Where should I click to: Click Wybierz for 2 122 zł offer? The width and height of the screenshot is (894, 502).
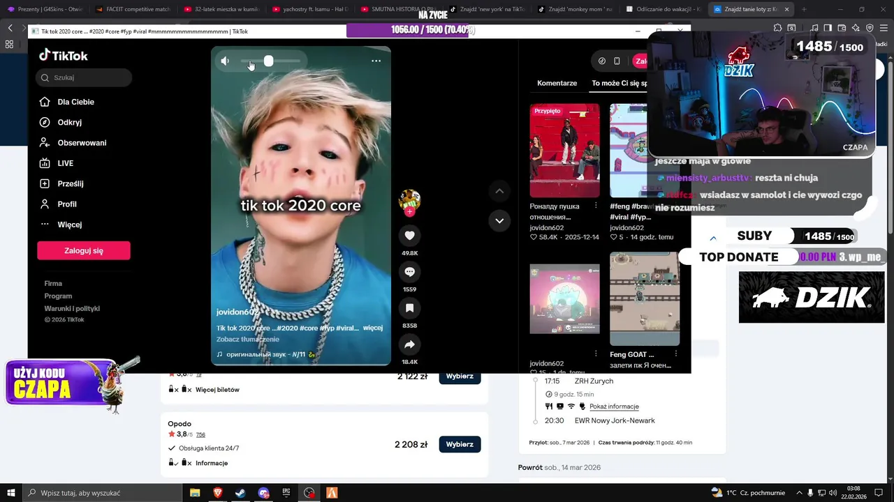460,376
